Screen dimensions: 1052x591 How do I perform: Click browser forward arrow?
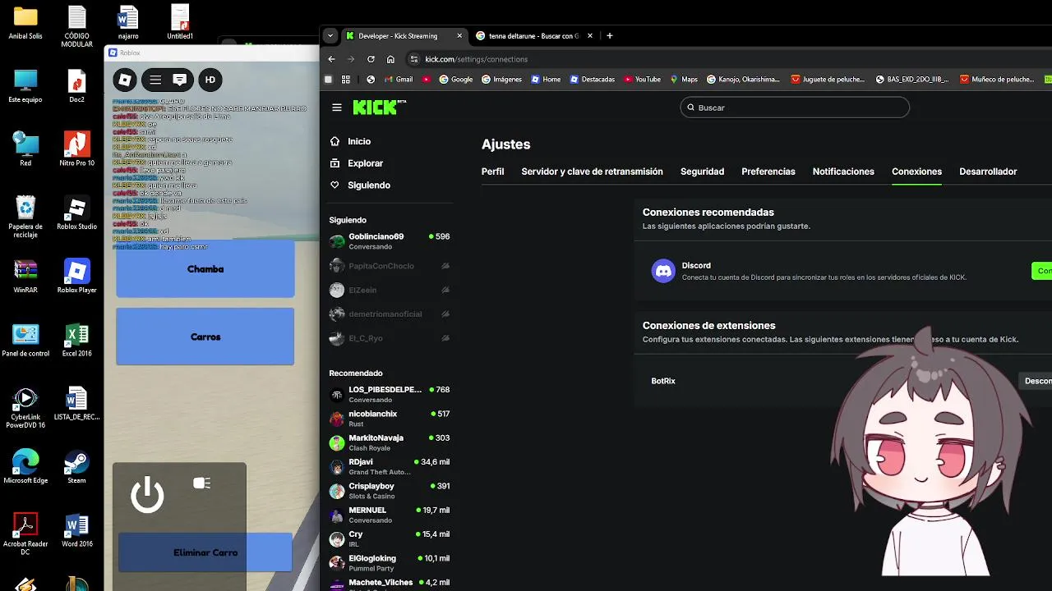tap(351, 59)
